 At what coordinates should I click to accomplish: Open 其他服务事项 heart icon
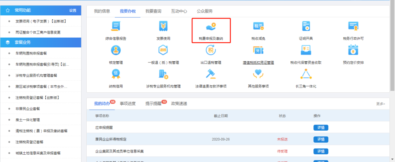258,74
